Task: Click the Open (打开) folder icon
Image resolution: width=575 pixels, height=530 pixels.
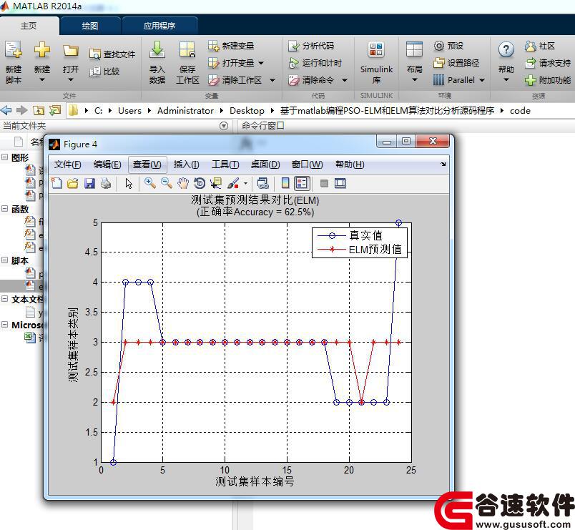Action: (x=70, y=51)
